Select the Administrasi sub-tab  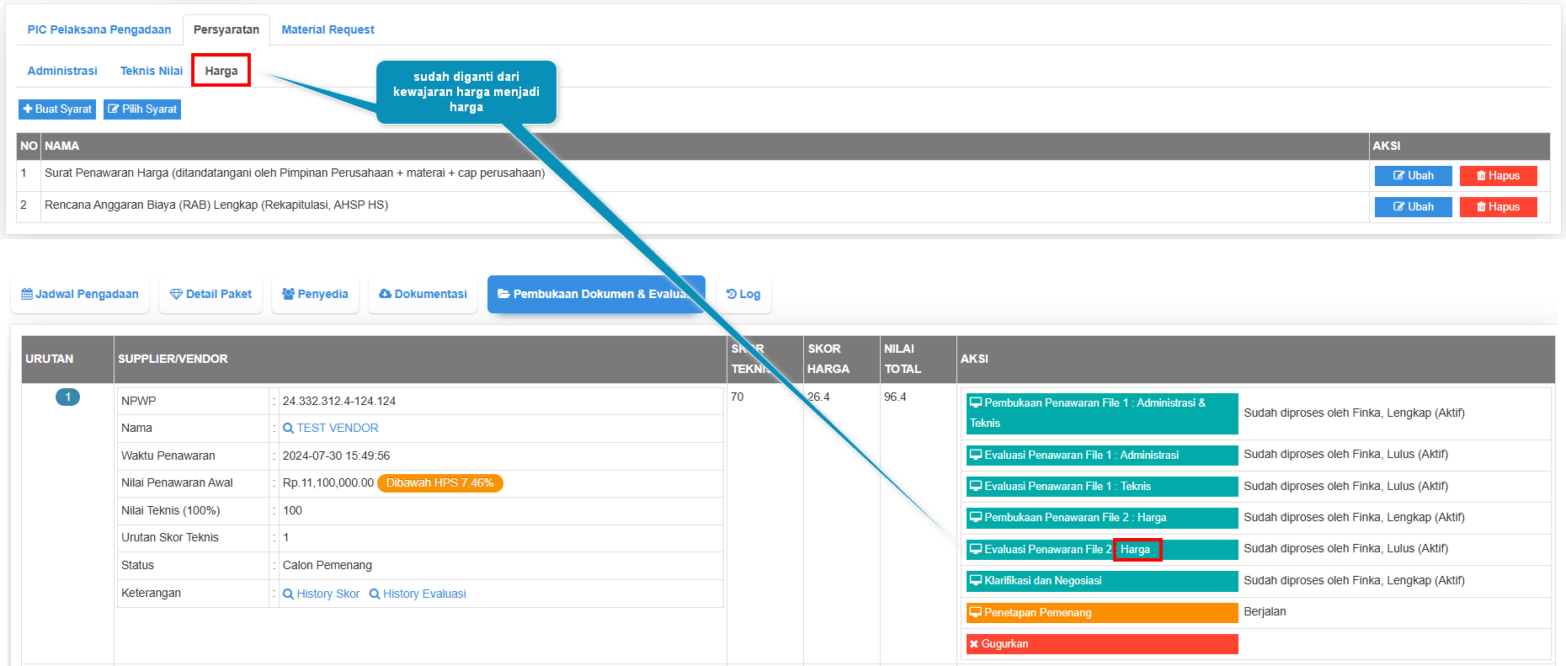coord(62,72)
